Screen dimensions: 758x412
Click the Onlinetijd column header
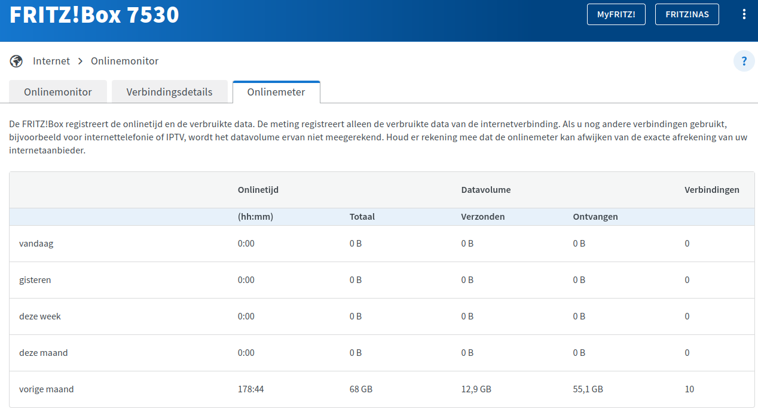[258, 190]
